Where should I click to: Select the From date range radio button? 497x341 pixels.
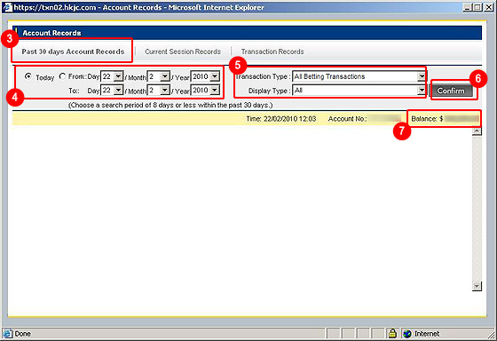pyautogui.click(x=62, y=76)
